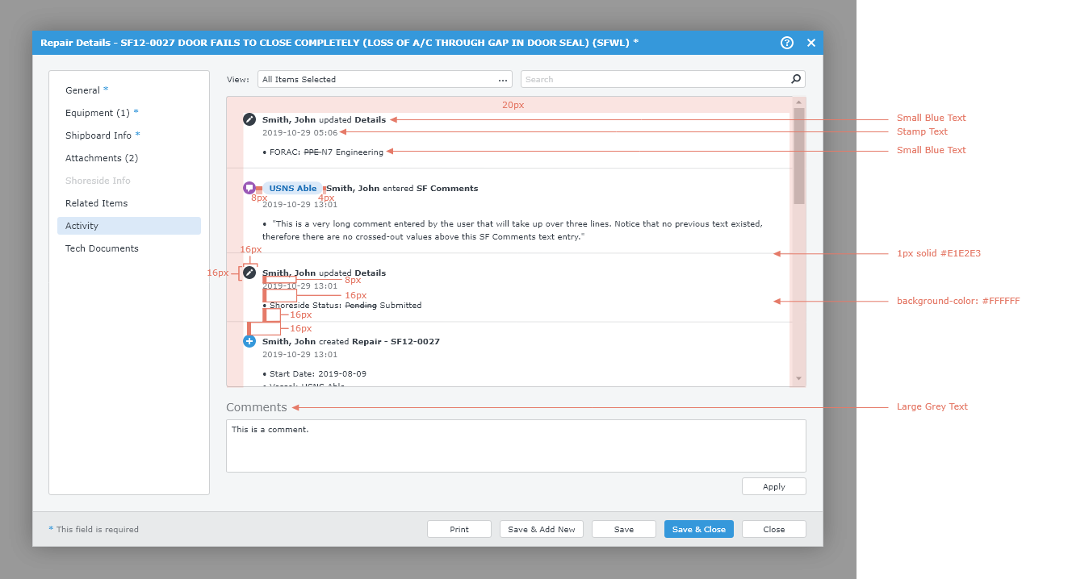Click the search magnifier icon
The image size is (1089, 579).
coord(796,79)
